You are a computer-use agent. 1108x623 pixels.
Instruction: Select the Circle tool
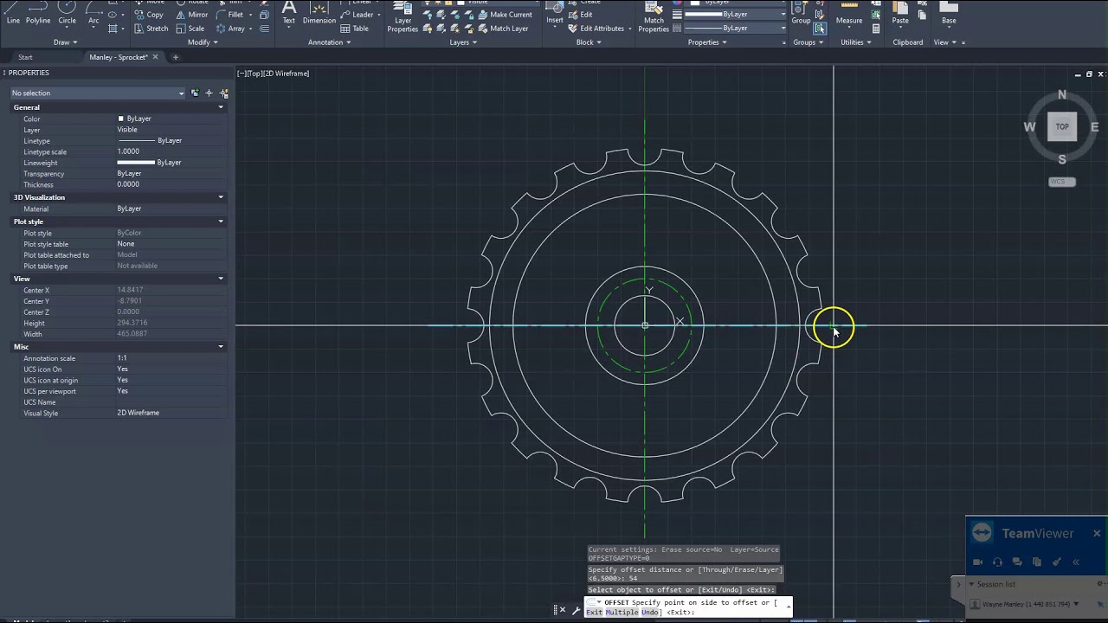coord(67,13)
